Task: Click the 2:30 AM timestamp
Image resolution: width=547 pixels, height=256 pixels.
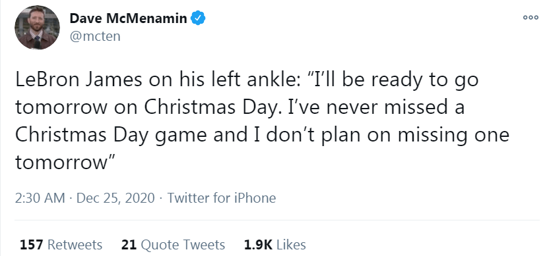Action: 40,198
